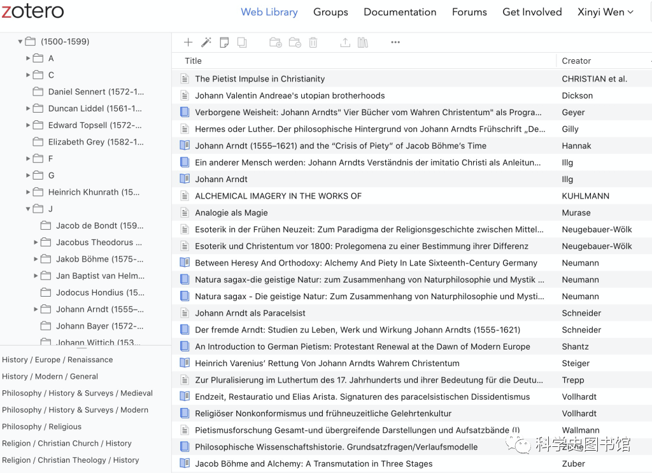Open Documentation in the top navigation
The width and height of the screenshot is (652, 473).
pos(400,12)
